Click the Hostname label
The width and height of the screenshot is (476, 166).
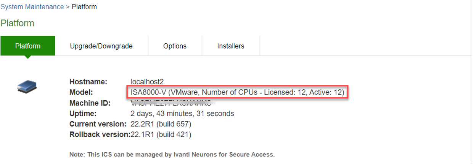88,82
